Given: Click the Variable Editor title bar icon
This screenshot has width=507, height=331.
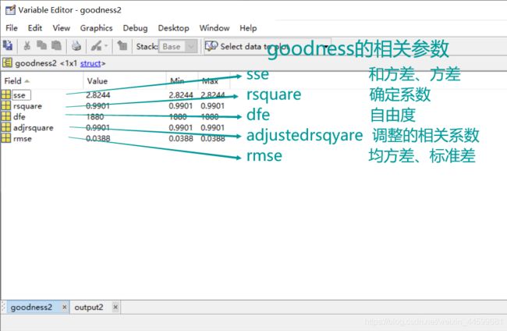Looking at the screenshot, I should [10, 10].
